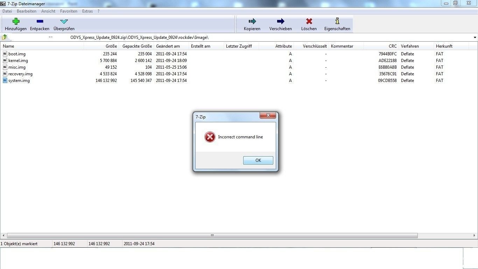The height and width of the screenshot is (269, 478).
Task: Sort by the CRC column header
Action: pos(381,46)
